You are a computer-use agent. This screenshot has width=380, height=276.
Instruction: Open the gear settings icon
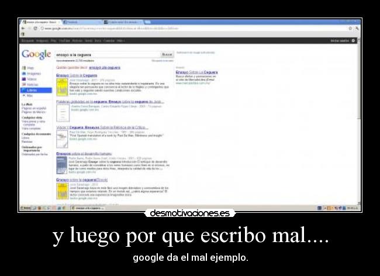(353, 41)
